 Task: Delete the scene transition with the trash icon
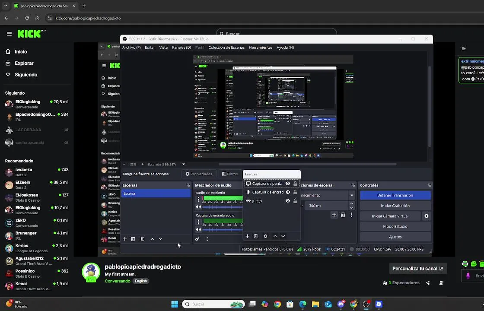click(x=343, y=215)
